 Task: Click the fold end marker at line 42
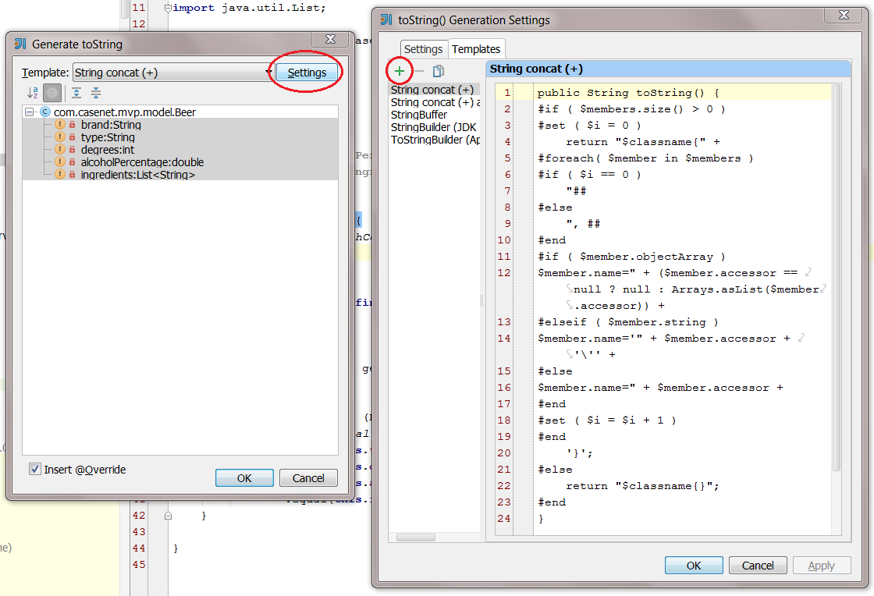click(x=168, y=516)
